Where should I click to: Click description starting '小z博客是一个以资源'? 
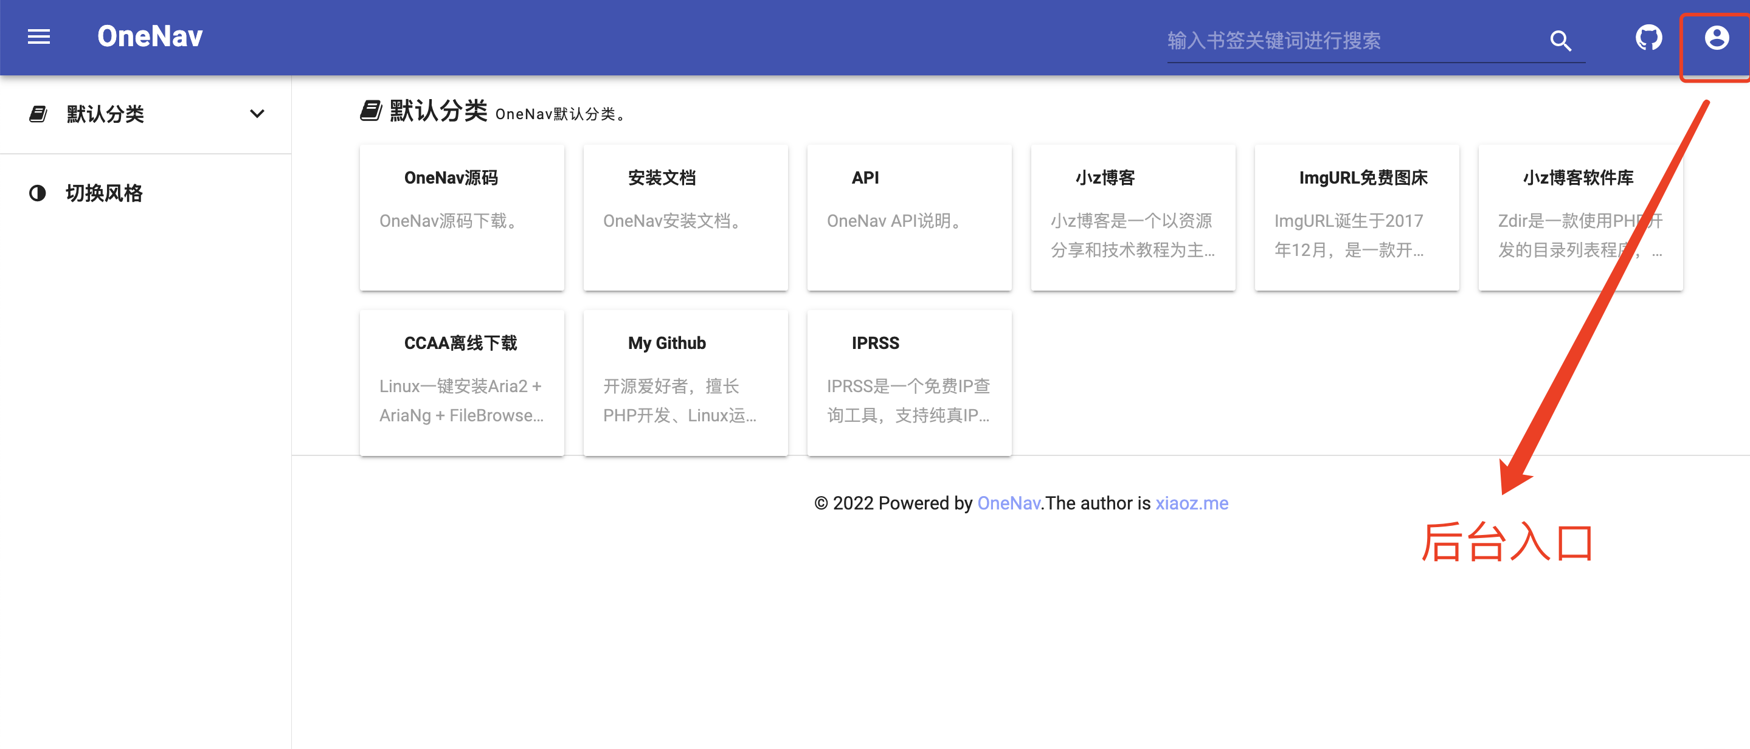[1132, 235]
